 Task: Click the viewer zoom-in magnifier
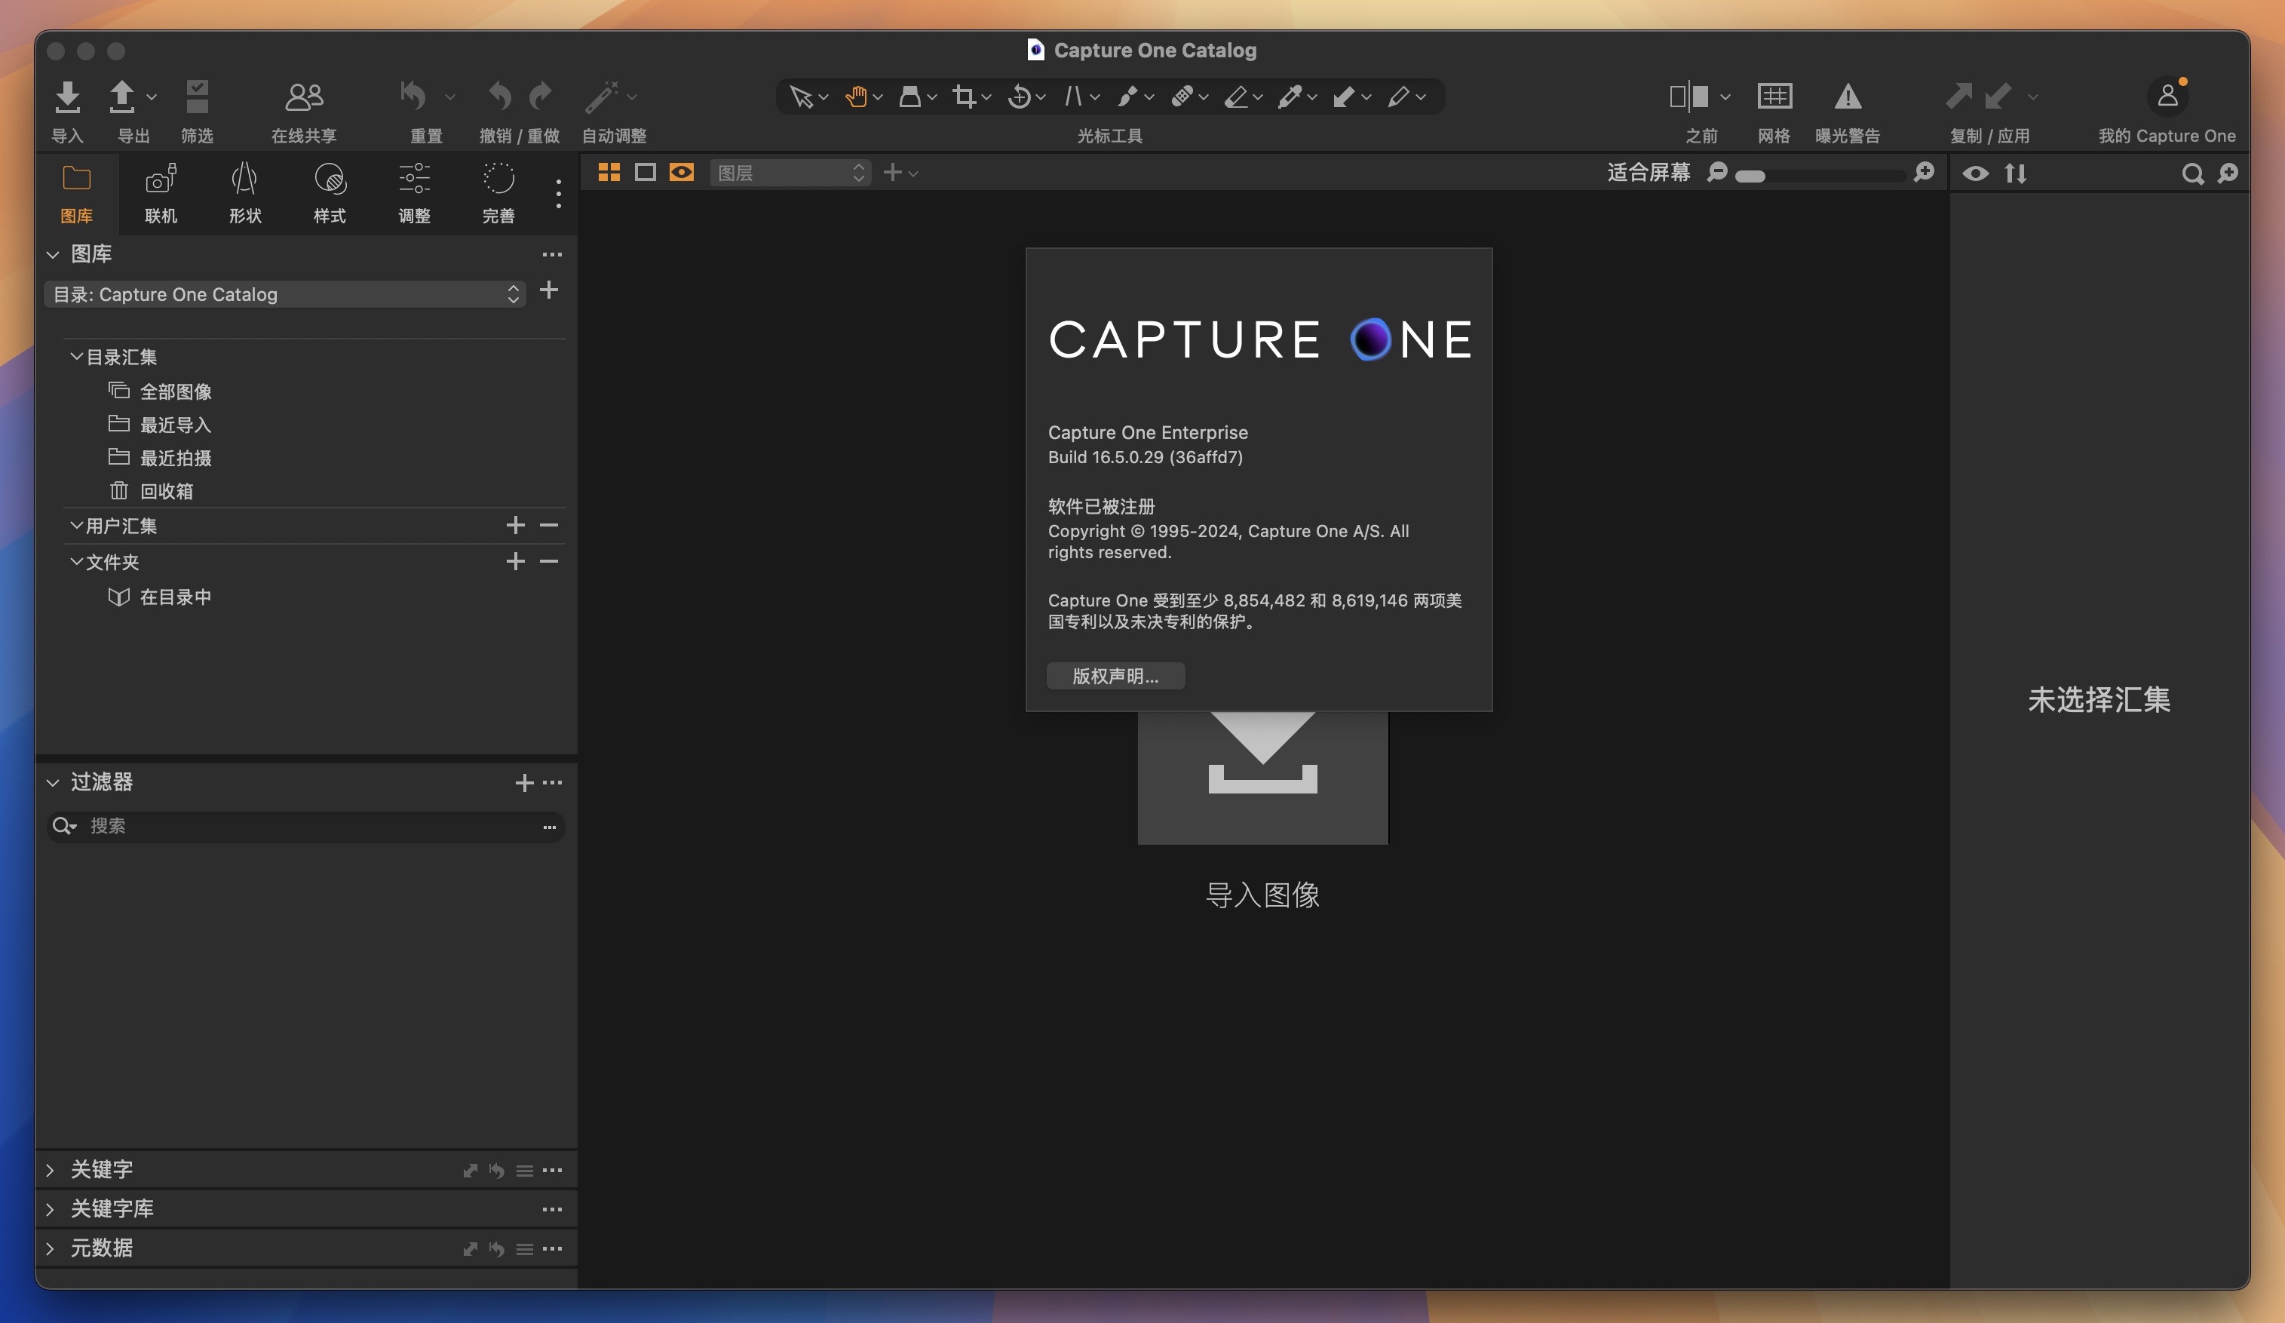coord(1923,172)
